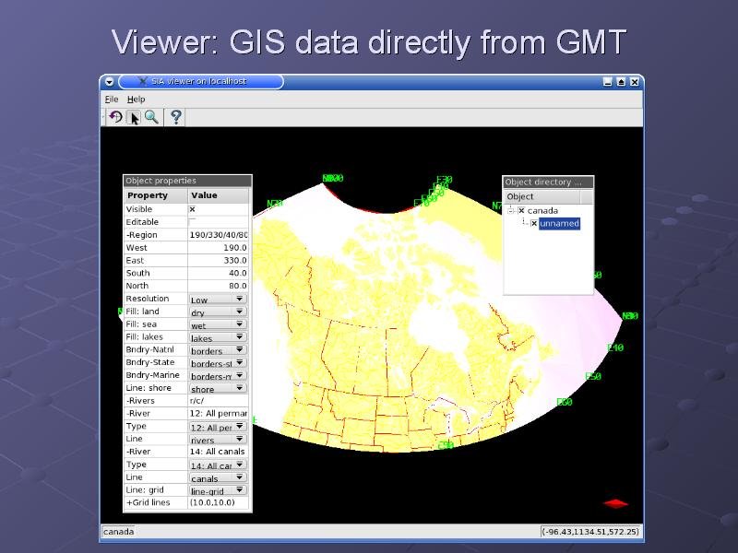
Task: Collapse the canada tree node
Action: (x=511, y=210)
